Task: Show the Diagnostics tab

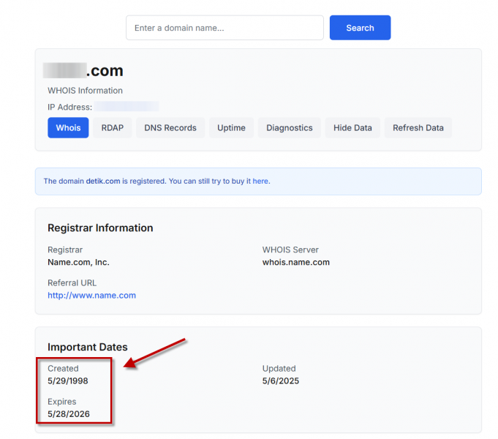Action: tap(289, 128)
